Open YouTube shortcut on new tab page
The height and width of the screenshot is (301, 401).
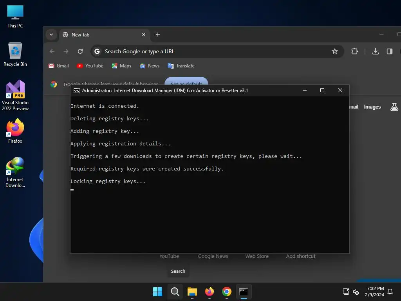tap(169, 256)
